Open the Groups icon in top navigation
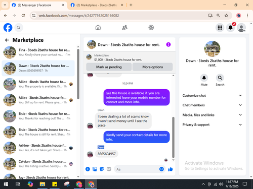The width and height of the screenshot is (253, 189). point(151,28)
